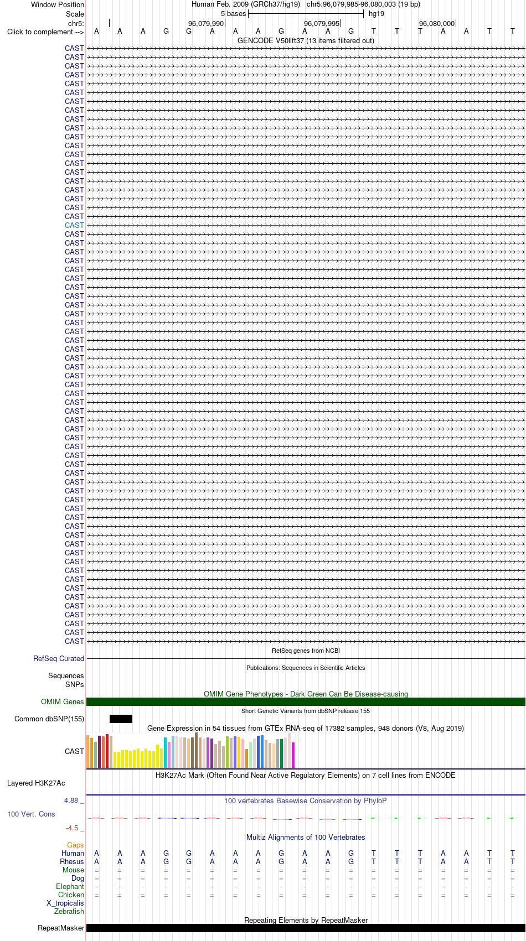Click the OMIM Genes side label

point(63,702)
